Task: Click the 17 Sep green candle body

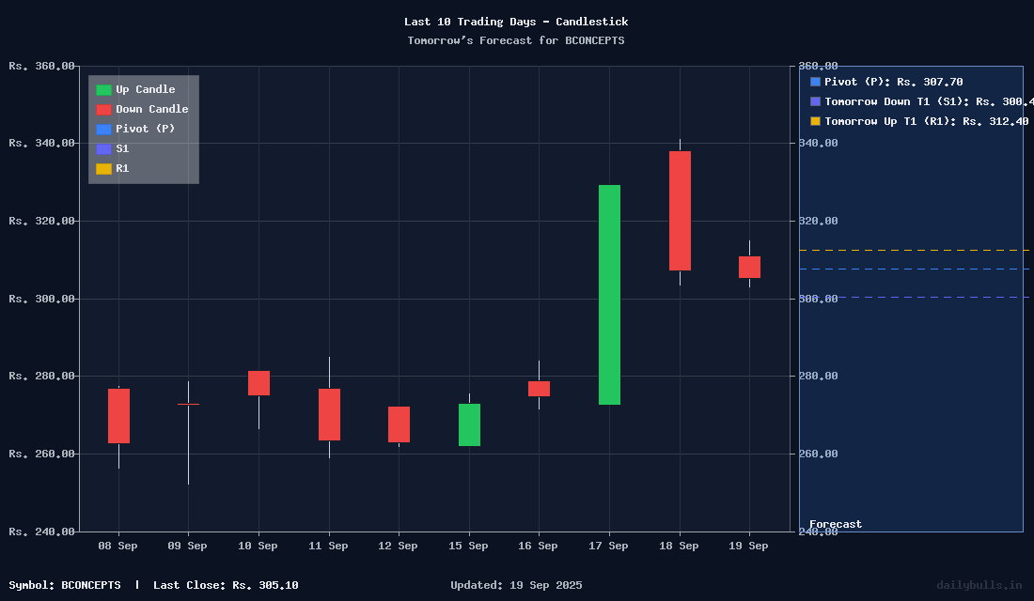Action: (609, 295)
